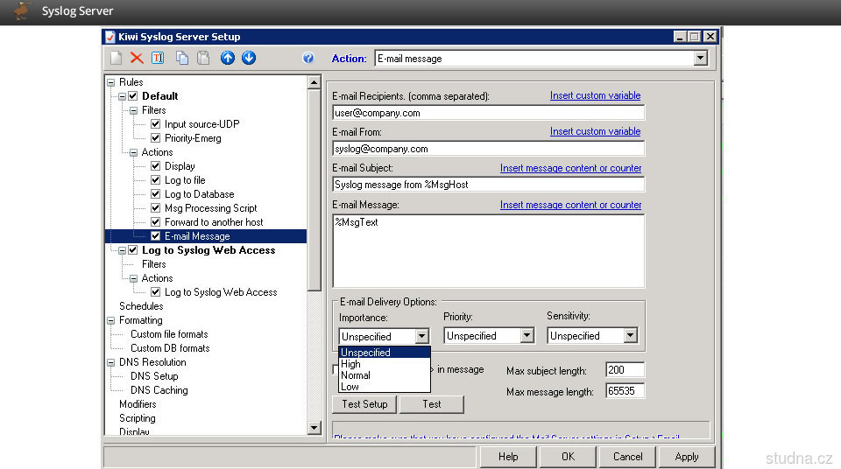This screenshot has height=469, width=841.
Task: Open help with question mark icon
Action: tap(308, 59)
